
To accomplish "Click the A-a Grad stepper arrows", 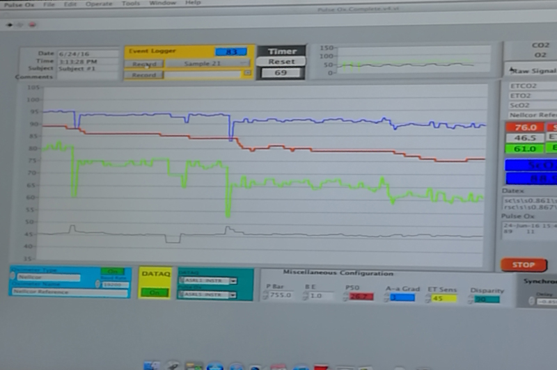I will (386, 298).
